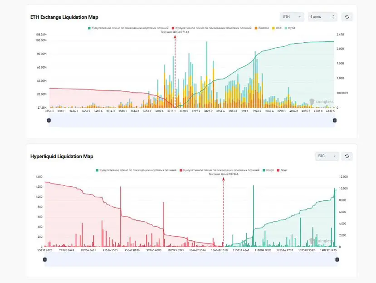This screenshot has width=376, height=283.
Task: Click x-axis label 137570.9592
Action: click(307, 250)
